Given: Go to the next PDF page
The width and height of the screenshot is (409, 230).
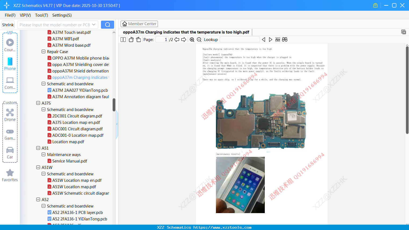Looking at the screenshot, I should pyautogui.click(x=184, y=40).
